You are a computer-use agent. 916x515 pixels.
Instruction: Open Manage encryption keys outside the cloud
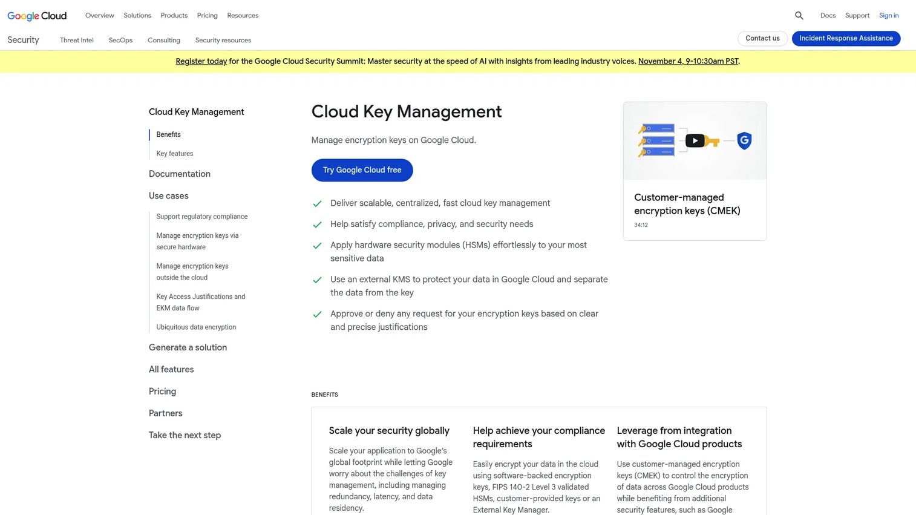pos(192,272)
